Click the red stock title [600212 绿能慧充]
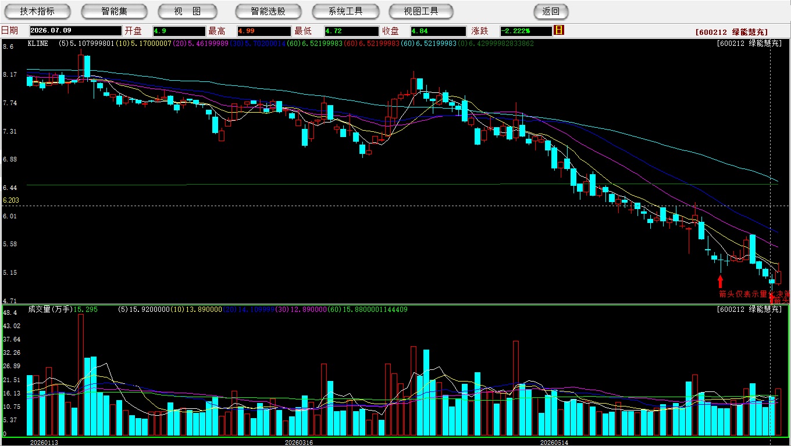This screenshot has width=791, height=446. pos(731,32)
